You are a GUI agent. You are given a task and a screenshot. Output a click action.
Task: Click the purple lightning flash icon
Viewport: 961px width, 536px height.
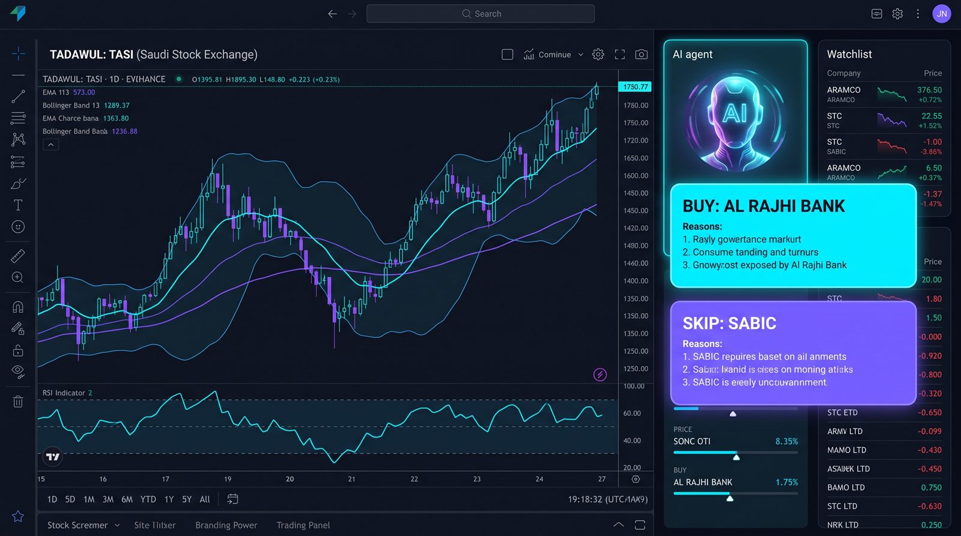(x=600, y=375)
